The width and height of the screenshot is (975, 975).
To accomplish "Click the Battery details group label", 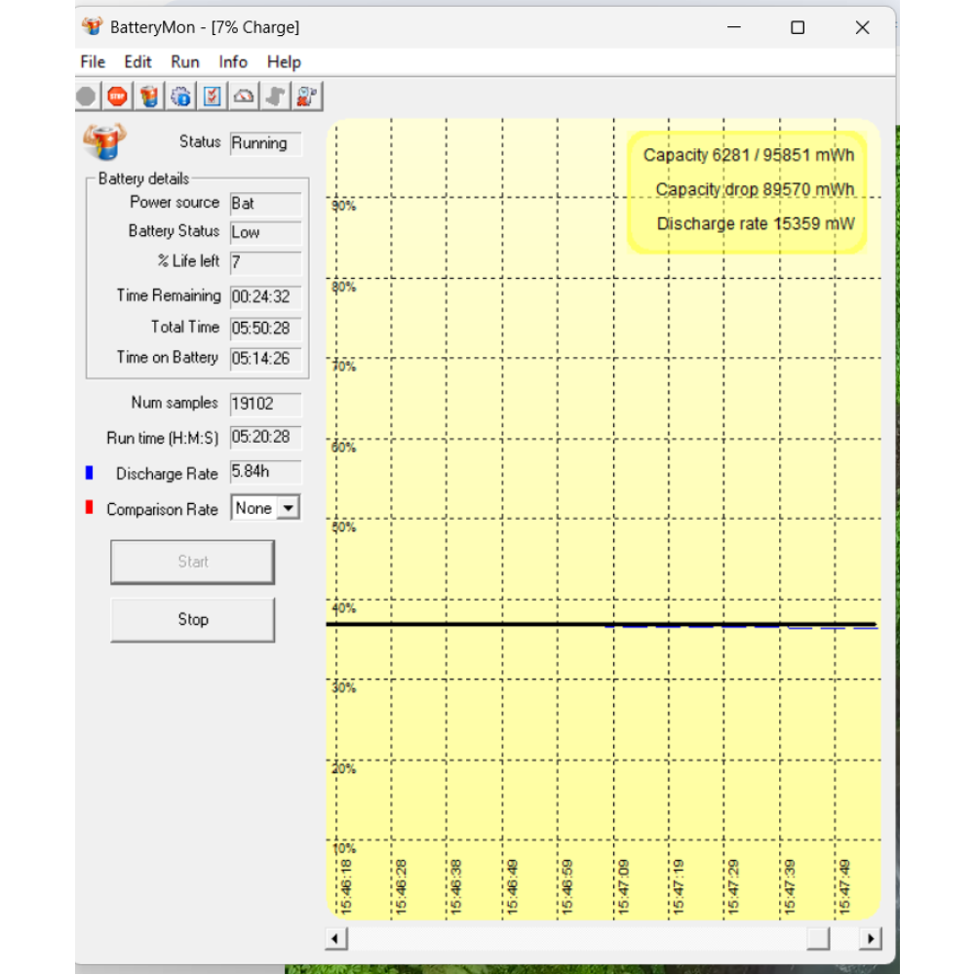I will pos(143,179).
